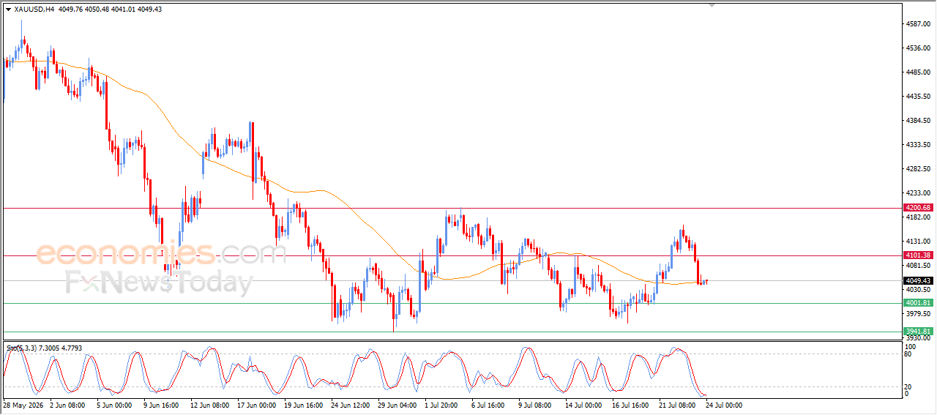Click the 4384.50 price axis label

919,121
